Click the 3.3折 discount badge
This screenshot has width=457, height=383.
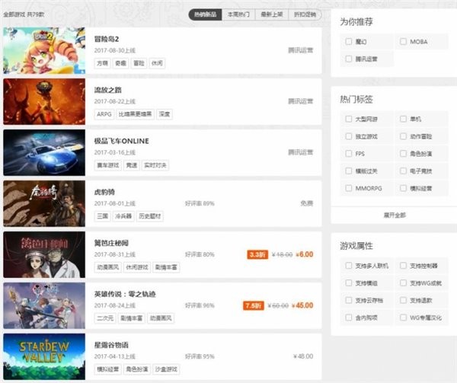pyautogui.click(x=256, y=254)
